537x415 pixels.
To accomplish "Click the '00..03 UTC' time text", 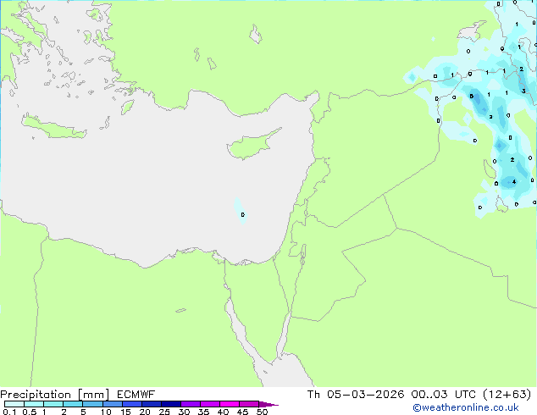I will click(444, 395).
